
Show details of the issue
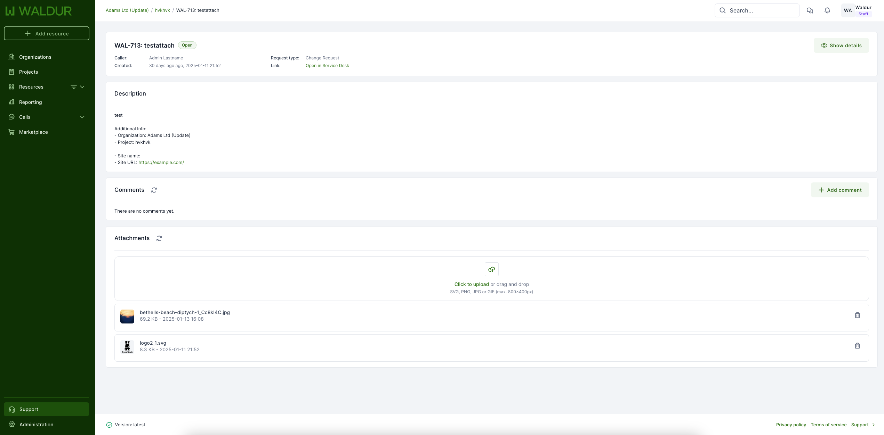[x=841, y=46]
